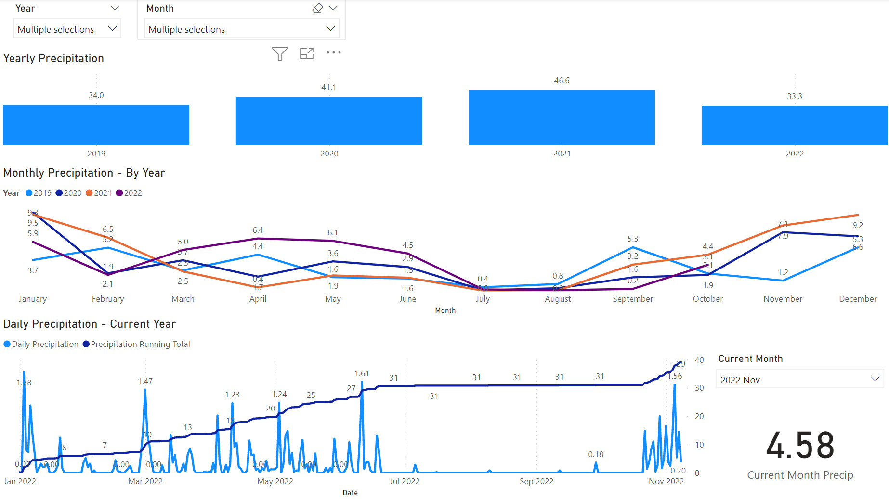Clear Month slicer selections with the eraser
This screenshot has height=499, width=889.
coord(317,8)
